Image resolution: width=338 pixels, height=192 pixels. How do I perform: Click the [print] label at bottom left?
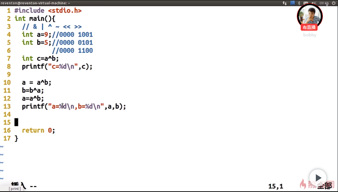pos(15,189)
